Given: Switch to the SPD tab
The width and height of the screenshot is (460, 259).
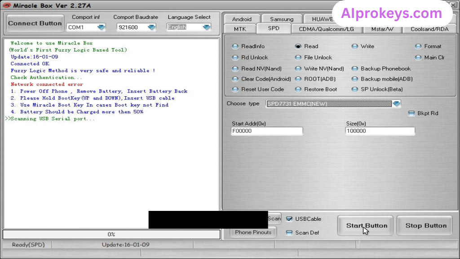Looking at the screenshot, I should click(274, 28).
